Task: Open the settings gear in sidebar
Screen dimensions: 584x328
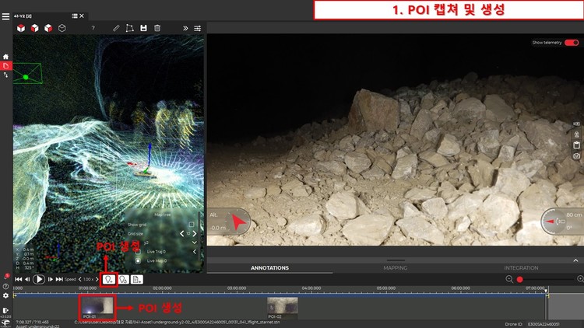Action: point(5,295)
